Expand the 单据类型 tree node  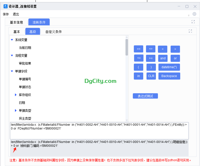click(16, 110)
